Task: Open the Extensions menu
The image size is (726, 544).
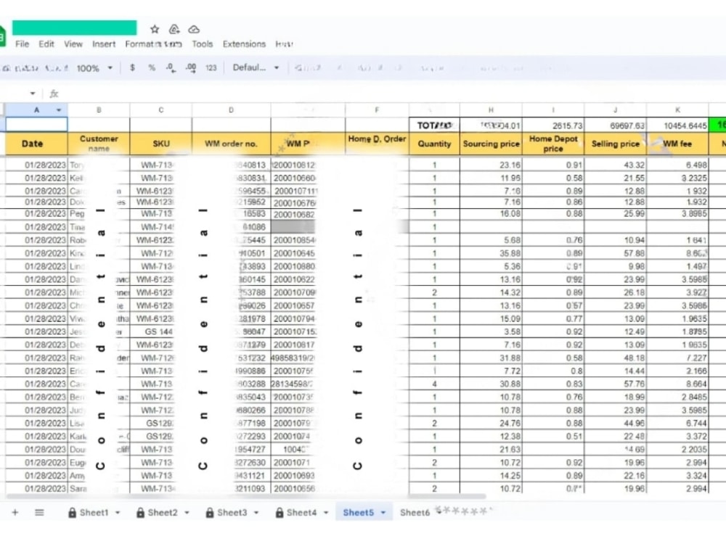Action: point(244,44)
